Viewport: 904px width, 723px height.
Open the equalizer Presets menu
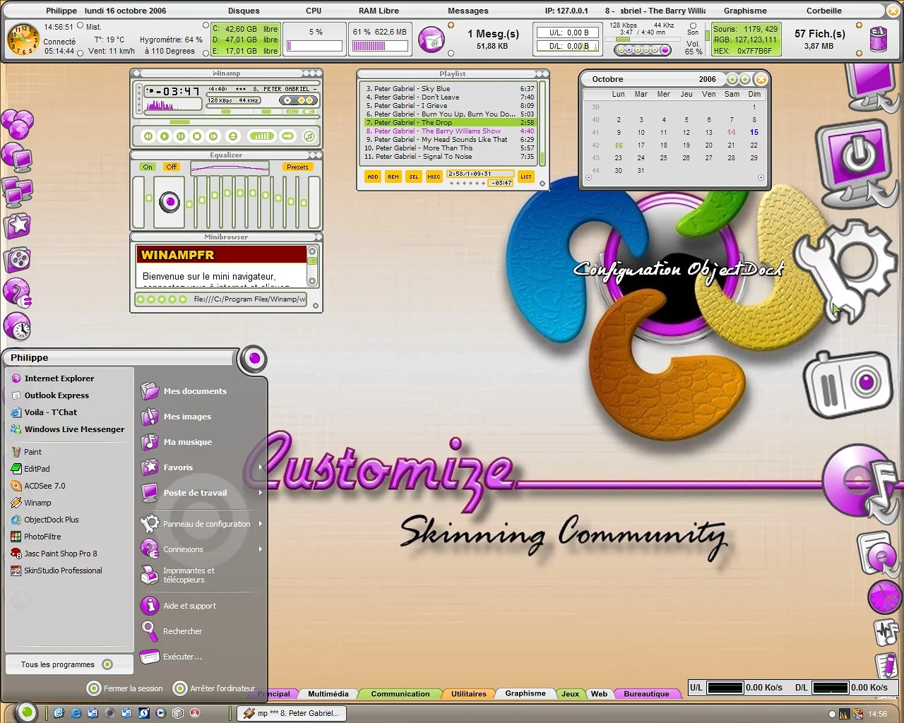[297, 167]
